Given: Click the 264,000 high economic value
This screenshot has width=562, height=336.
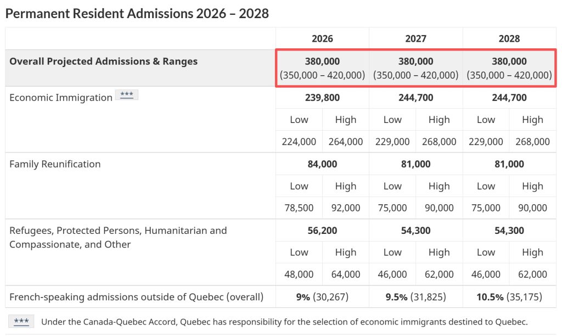Looking at the screenshot, I should (x=346, y=142).
